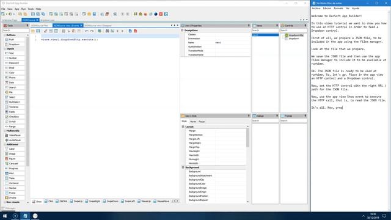Click the red V icon in main toolbar
Viewport: 391px width, 220px height.
(x=161, y=14)
